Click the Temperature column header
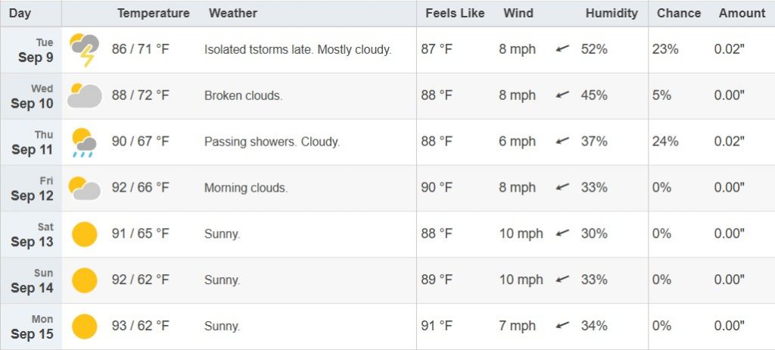This screenshot has height=350, width=775. (153, 14)
